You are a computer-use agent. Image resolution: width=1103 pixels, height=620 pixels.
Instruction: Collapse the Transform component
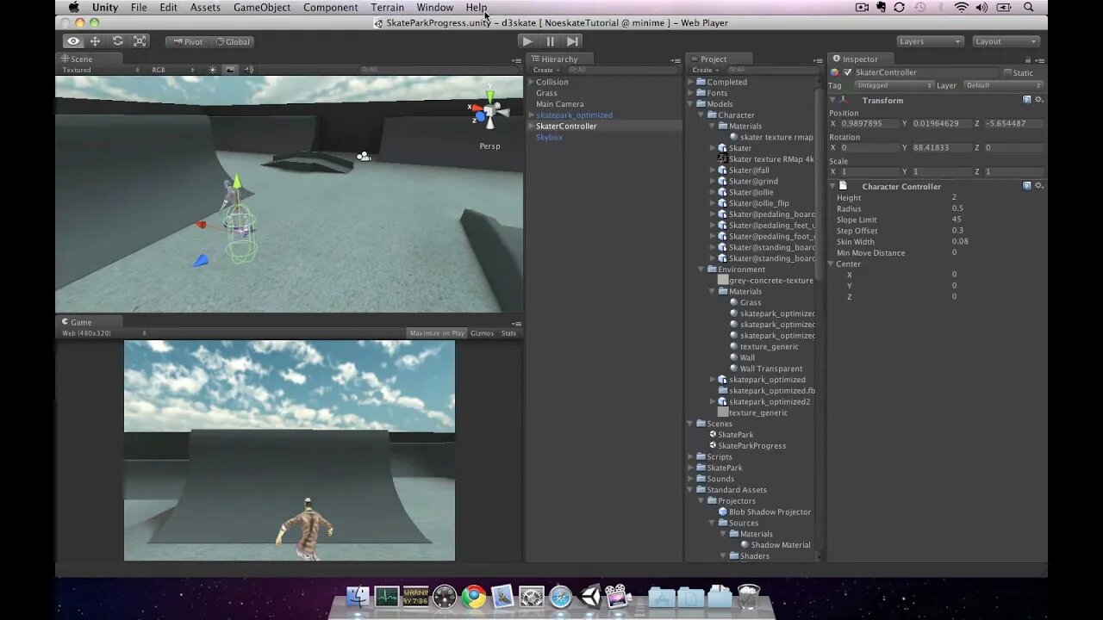834,100
